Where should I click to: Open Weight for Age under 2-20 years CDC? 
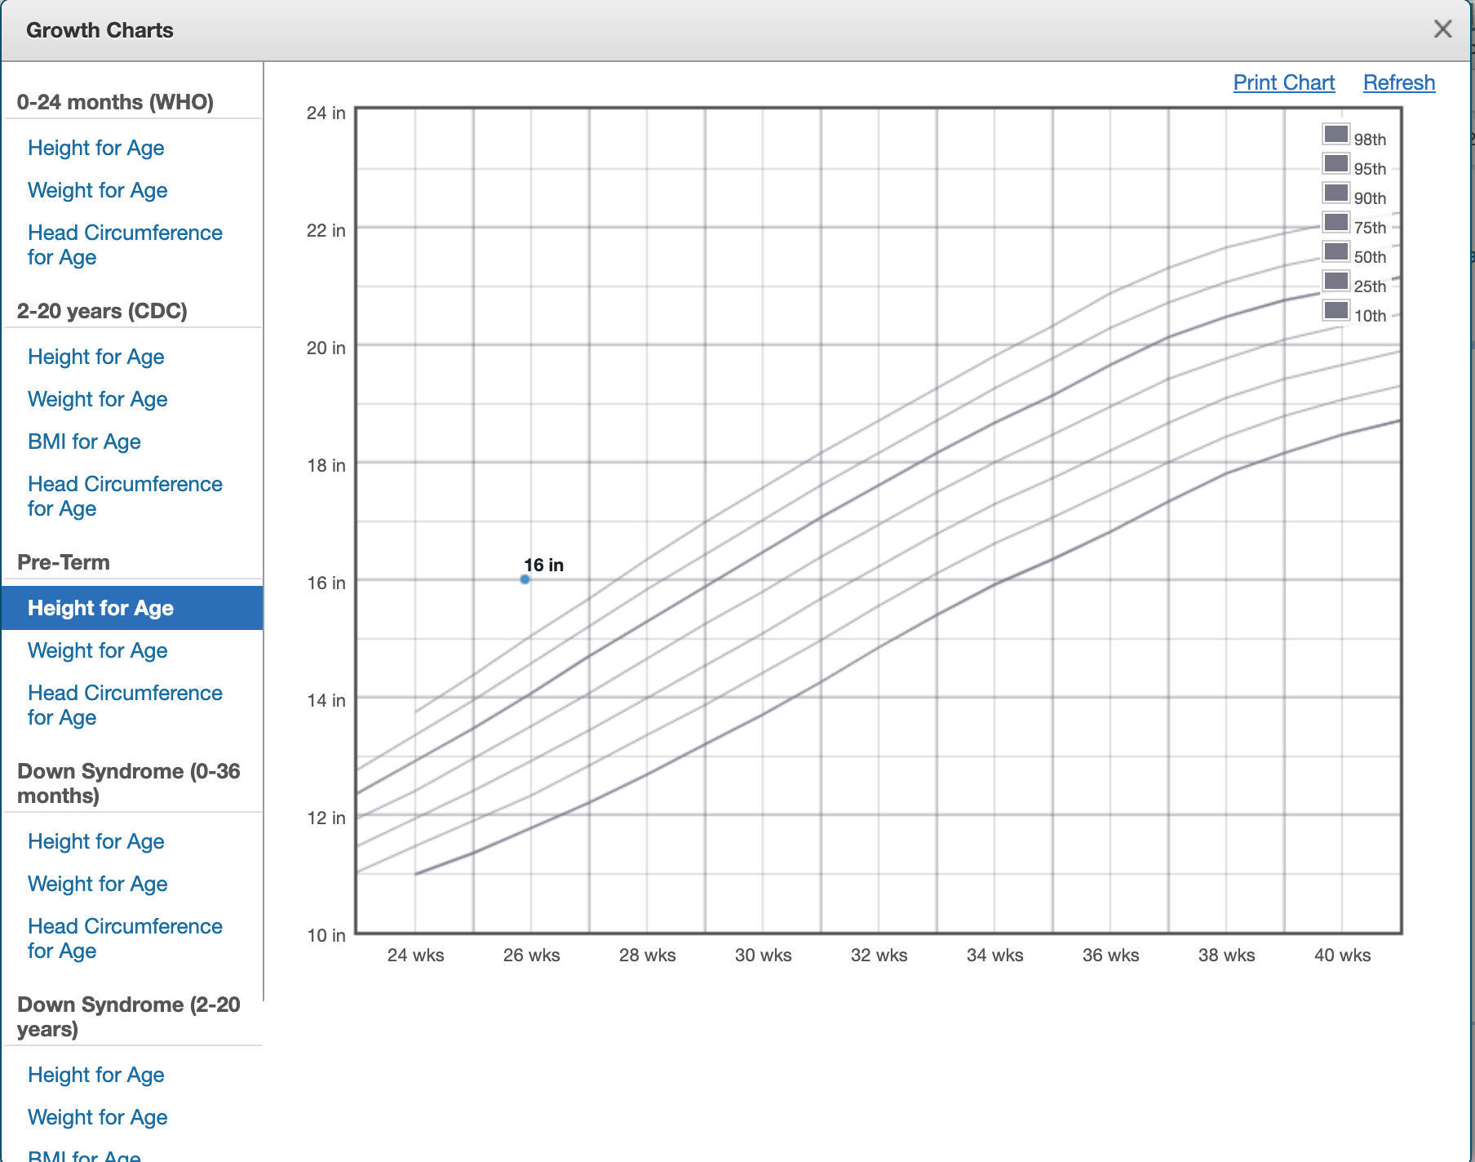tap(97, 399)
